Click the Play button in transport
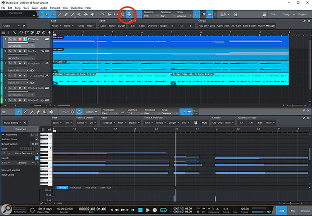The height and width of the screenshot is (216, 312). (147, 210)
